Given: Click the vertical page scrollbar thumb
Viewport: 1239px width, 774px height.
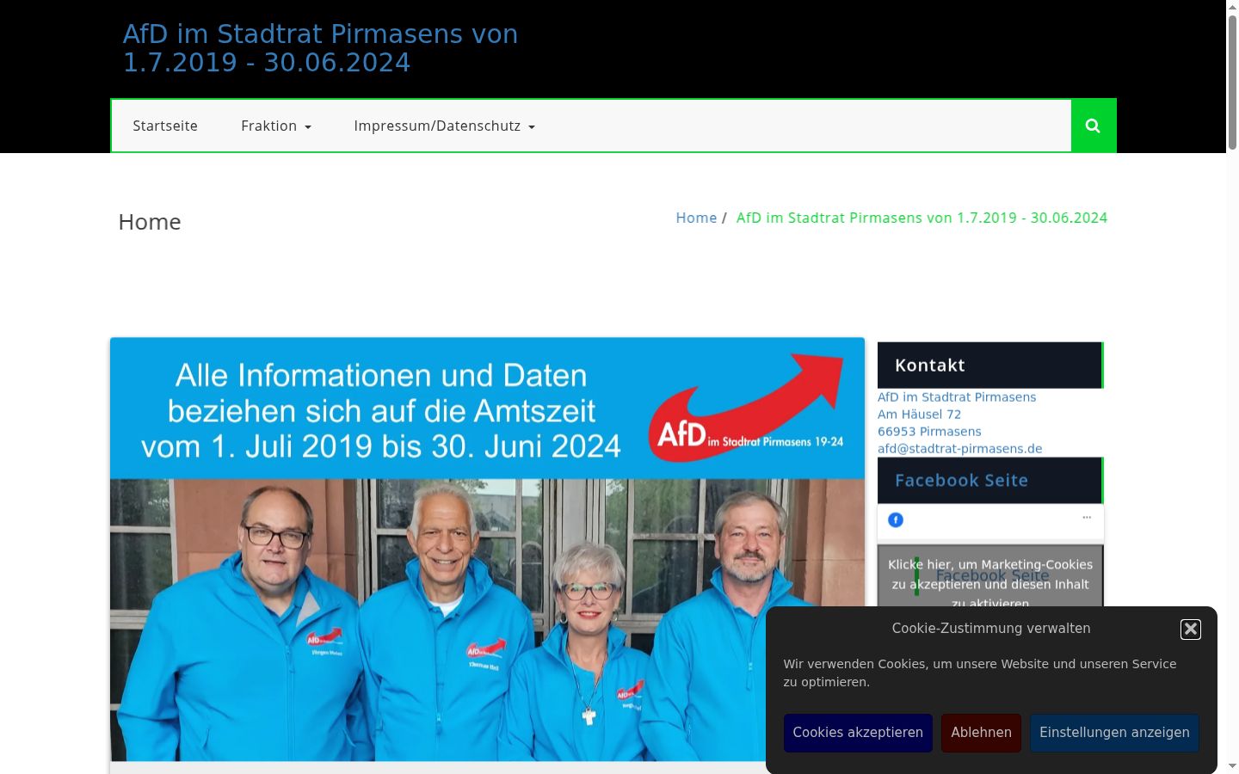Looking at the screenshot, I should click(1232, 82).
